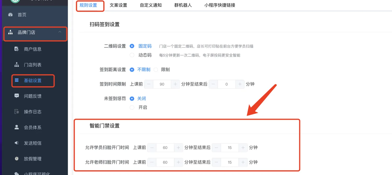This screenshot has height=175, width=392.
Task: Increase minutes before class for sign-in
Action: pyautogui.click(x=175, y=84)
